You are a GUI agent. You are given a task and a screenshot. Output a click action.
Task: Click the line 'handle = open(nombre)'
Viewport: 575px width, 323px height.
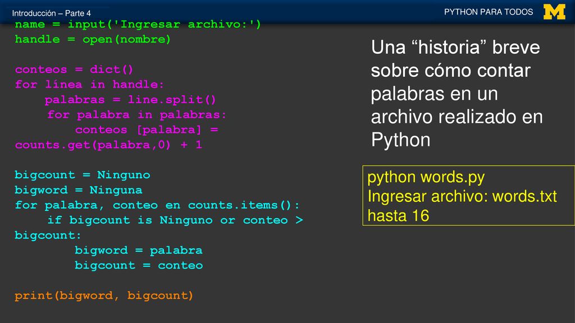point(93,40)
